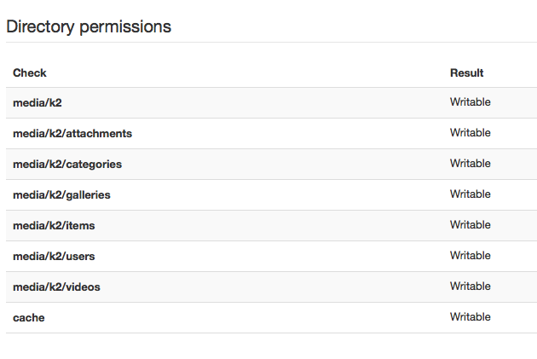This screenshot has width=537, height=359.
Task: Click the media/k2 directory row
Action: [x=271, y=103]
